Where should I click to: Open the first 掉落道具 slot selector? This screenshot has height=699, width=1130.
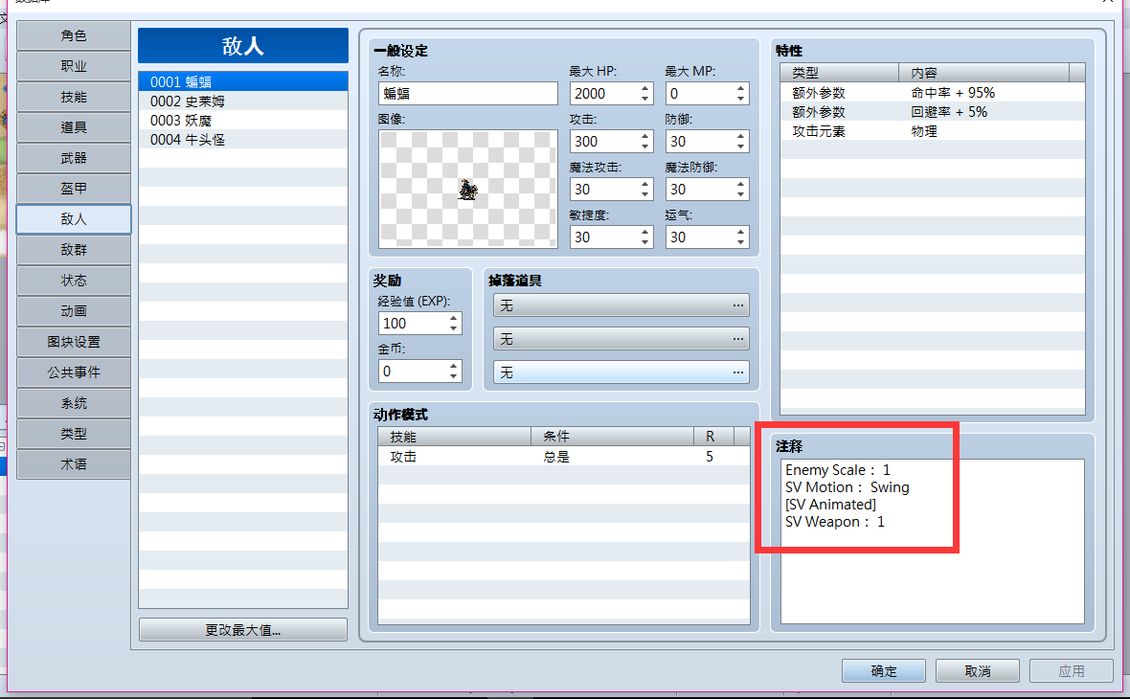coord(621,305)
